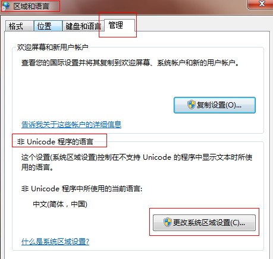Screen dimensions: 273x259
Task: Follow the 什么是系统区域设置? link
Action: (55, 242)
